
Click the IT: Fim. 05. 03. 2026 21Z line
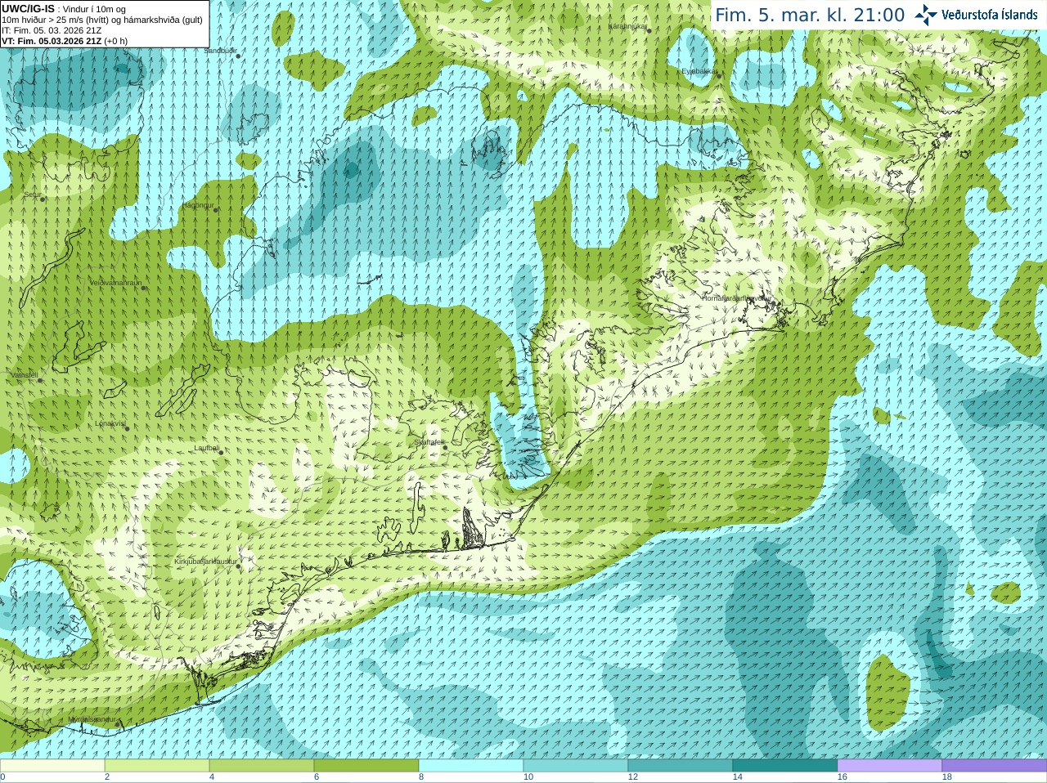pos(52,30)
